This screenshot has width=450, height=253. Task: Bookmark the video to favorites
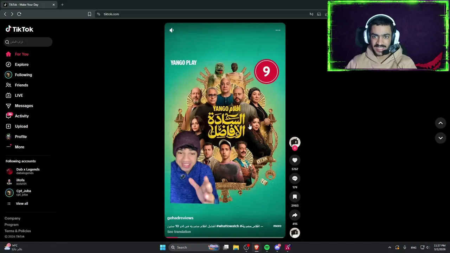click(295, 197)
